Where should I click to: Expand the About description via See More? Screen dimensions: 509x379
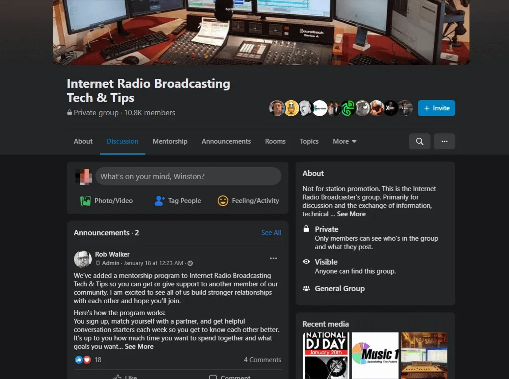click(x=351, y=214)
